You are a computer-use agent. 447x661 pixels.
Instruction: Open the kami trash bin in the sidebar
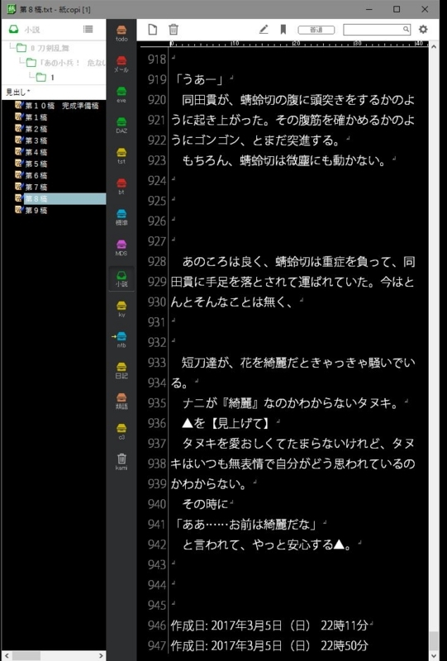coord(121,462)
